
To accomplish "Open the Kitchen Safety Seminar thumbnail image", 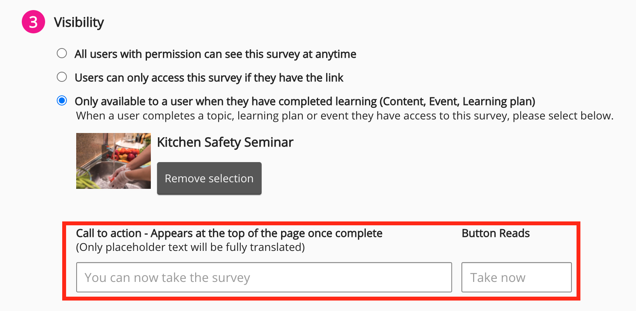I will point(113,161).
